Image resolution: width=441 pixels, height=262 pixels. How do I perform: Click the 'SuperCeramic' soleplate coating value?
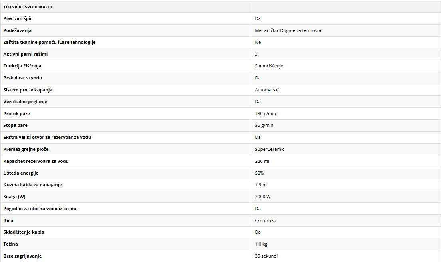pos(270,149)
